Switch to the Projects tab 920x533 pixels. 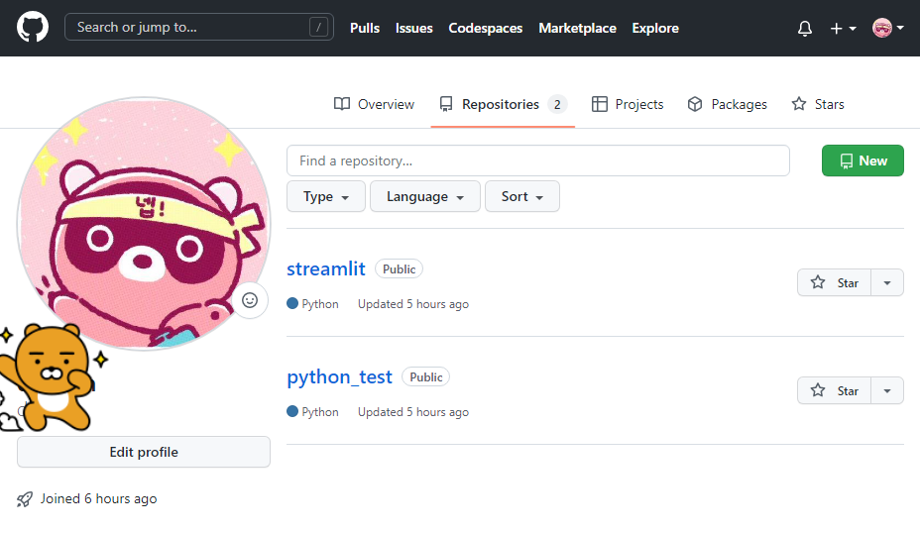point(628,104)
